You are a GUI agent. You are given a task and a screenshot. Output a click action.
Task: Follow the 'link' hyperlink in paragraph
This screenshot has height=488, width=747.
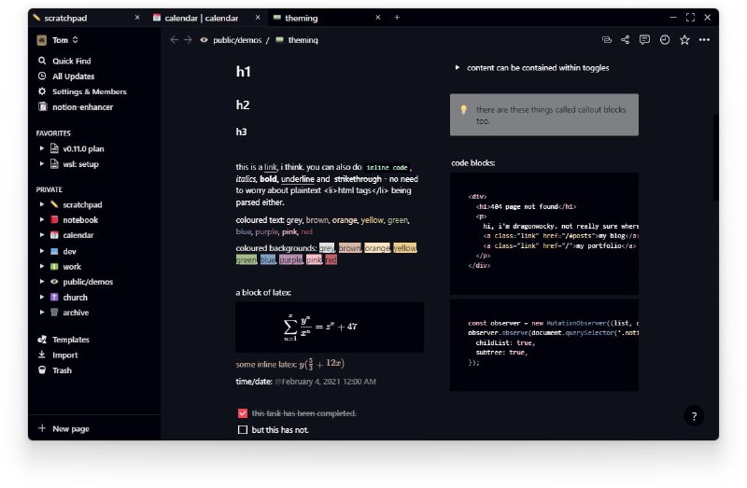coord(270,167)
